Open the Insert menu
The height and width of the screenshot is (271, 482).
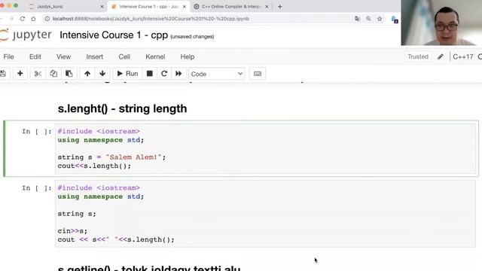coord(95,57)
